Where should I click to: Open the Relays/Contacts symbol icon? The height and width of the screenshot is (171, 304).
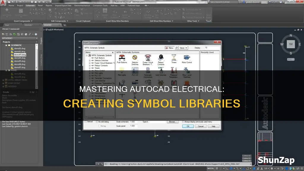click(x=161, y=58)
